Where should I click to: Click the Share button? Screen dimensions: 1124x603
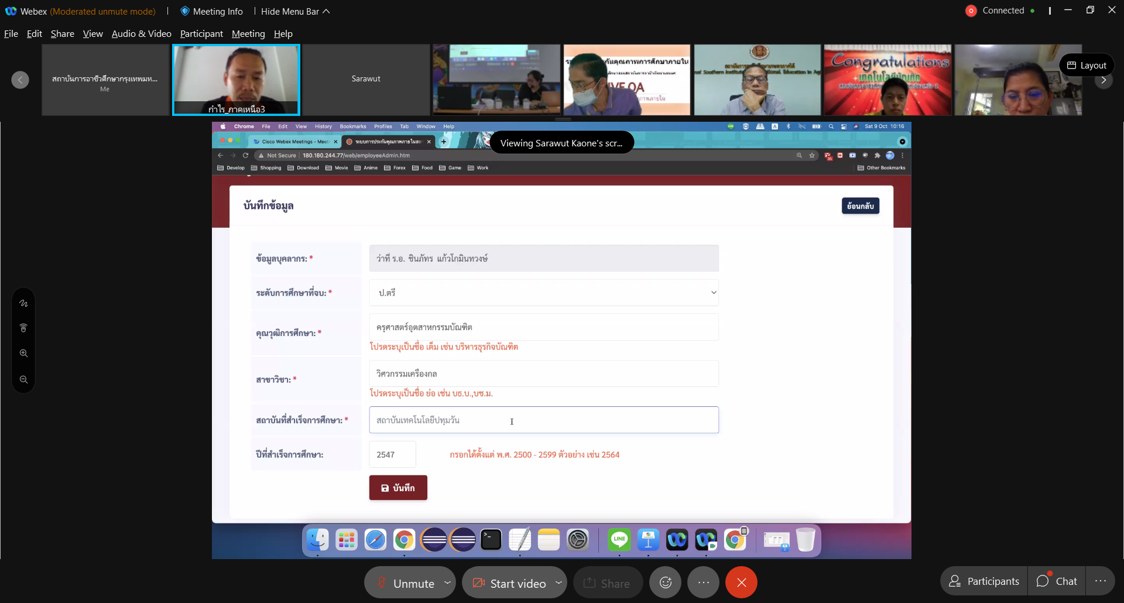608,583
